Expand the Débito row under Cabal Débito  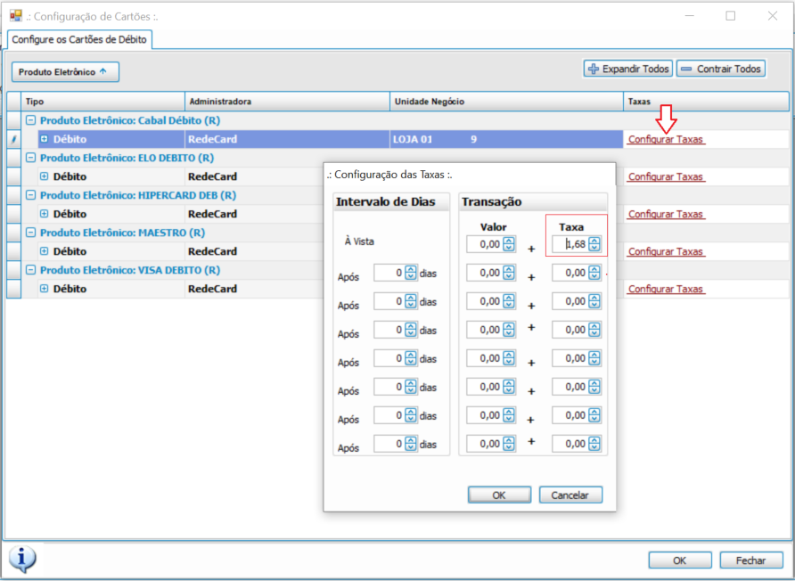click(44, 139)
